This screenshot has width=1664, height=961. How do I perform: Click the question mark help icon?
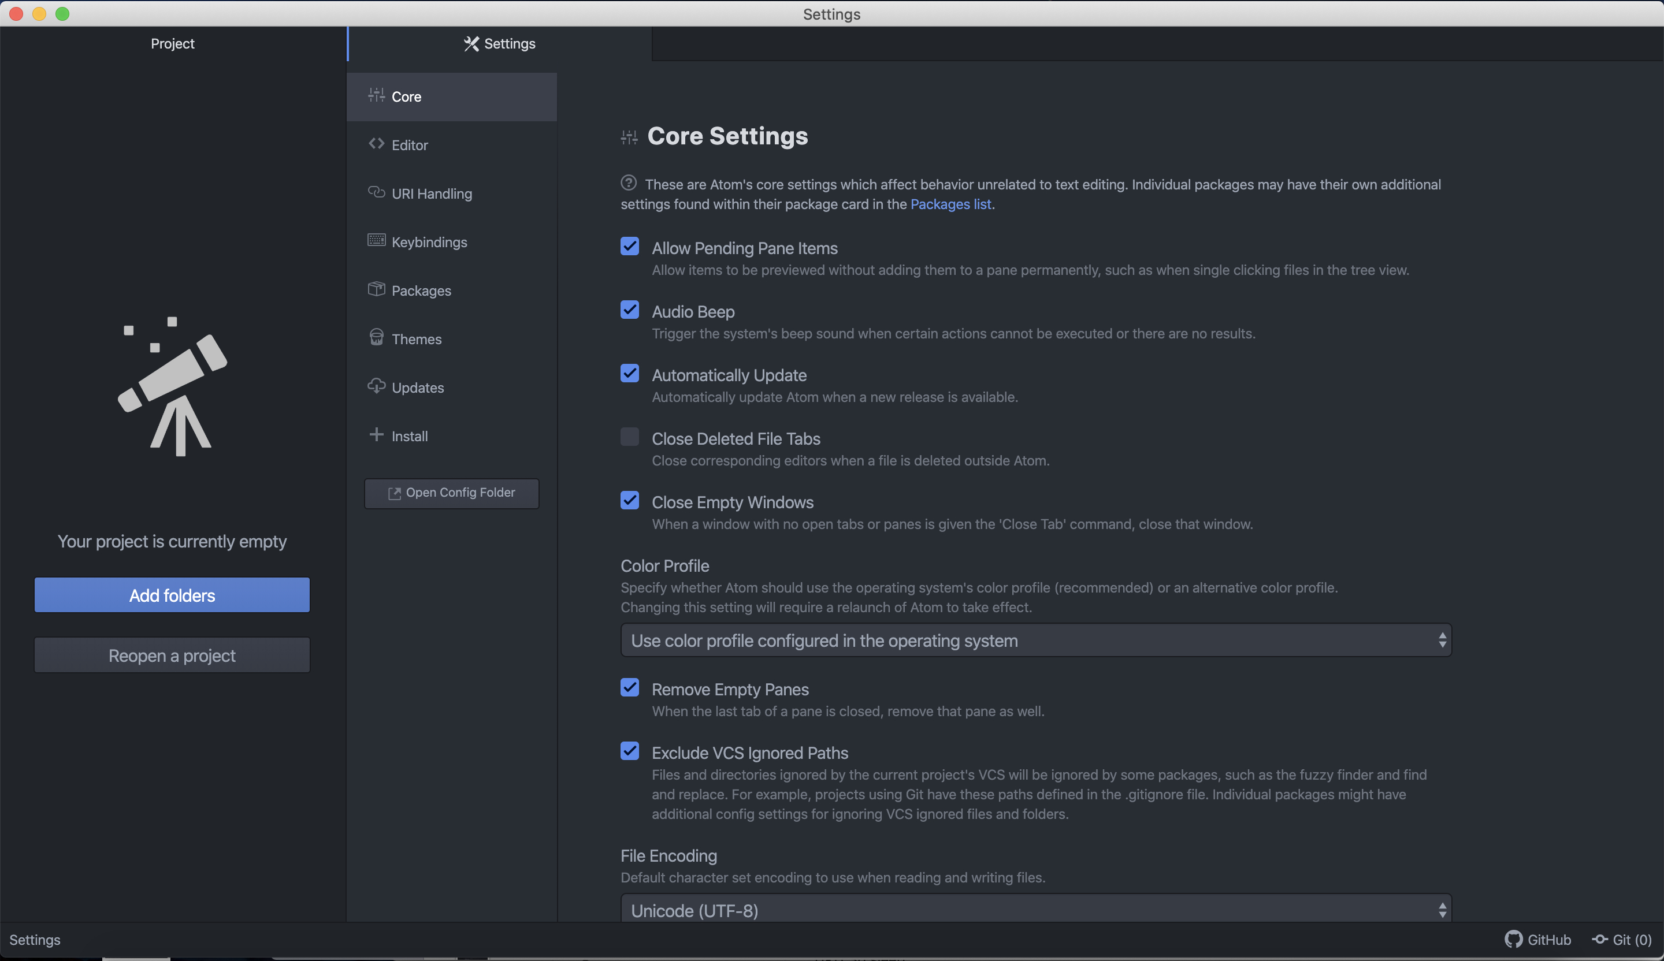click(x=629, y=182)
